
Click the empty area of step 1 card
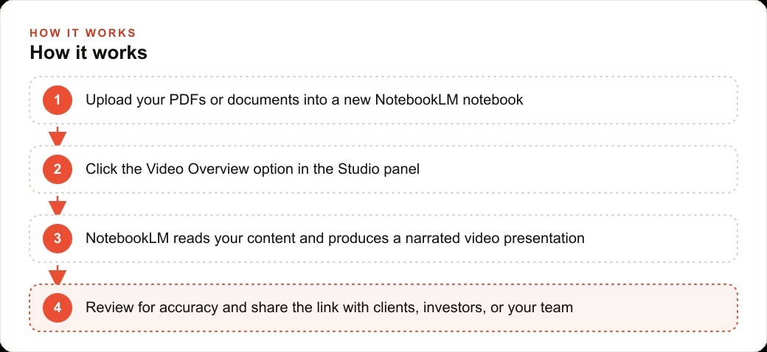point(630,100)
